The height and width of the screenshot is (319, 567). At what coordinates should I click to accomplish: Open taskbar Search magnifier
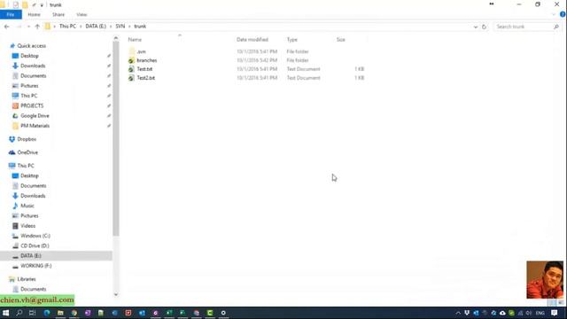tap(19, 313)
